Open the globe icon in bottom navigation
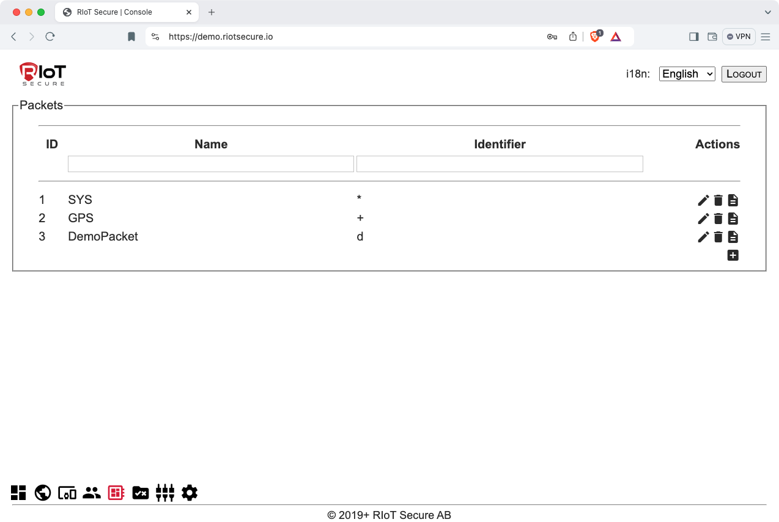The height and width of the screenshot is (522, 779). pos(43,493)
